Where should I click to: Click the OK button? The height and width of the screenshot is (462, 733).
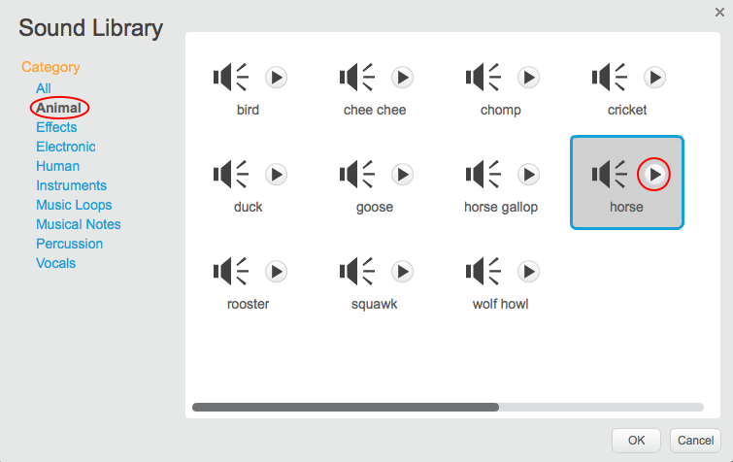pos(636,440)
